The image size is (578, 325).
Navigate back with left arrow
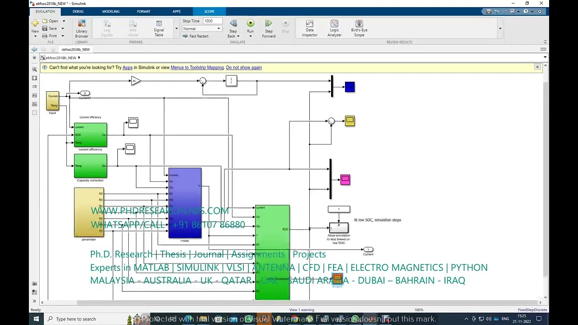coord(34,49)
